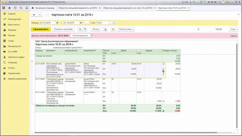This screenshot has height=136, width=242.
Task: Switch to Начальная страница tab
Action: click(43, 8)
